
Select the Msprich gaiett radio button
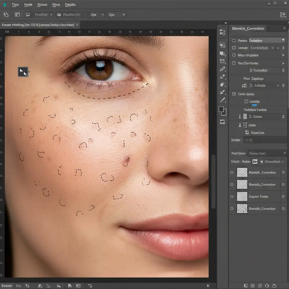coord(234,55)
